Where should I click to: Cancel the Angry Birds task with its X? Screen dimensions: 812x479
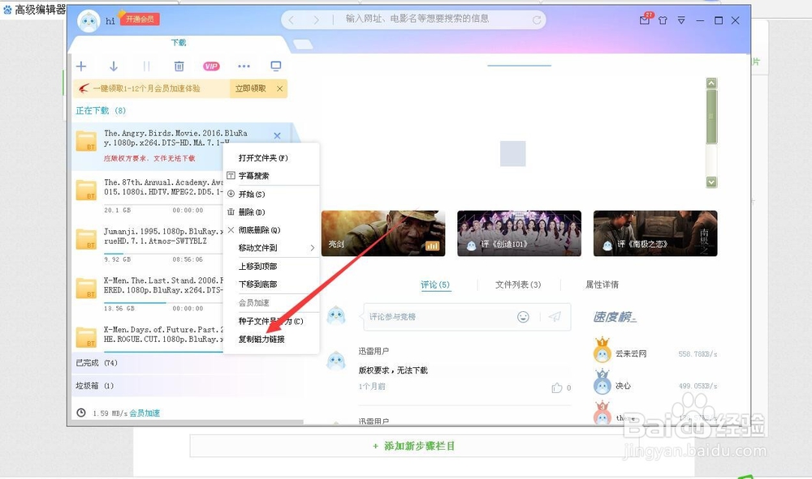(277, 136)
